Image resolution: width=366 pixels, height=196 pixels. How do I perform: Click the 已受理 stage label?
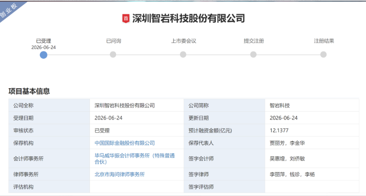click(x=43, y=41)
